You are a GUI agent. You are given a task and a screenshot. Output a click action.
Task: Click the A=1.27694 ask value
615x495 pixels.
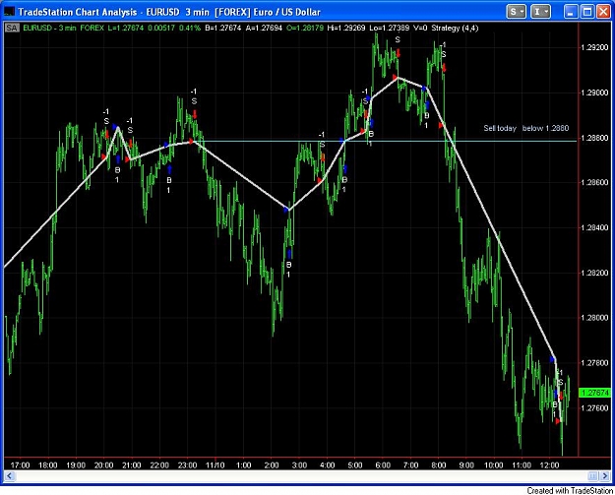point(264,28)
